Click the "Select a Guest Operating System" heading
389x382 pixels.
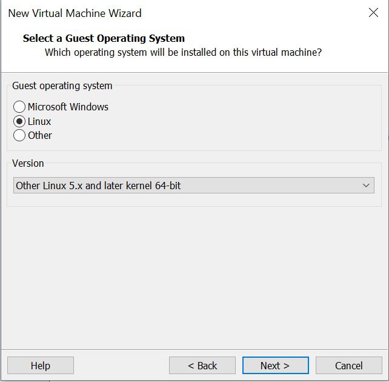tap(104, 38)
